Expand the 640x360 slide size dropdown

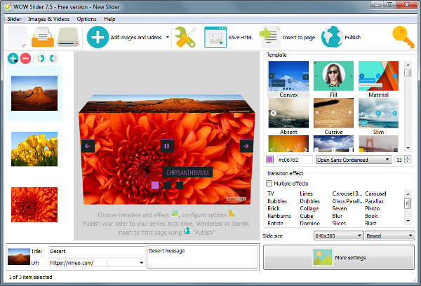(347, 236)
